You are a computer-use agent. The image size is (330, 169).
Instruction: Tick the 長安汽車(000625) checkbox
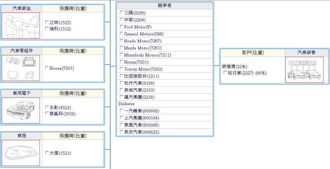(121, 132)
